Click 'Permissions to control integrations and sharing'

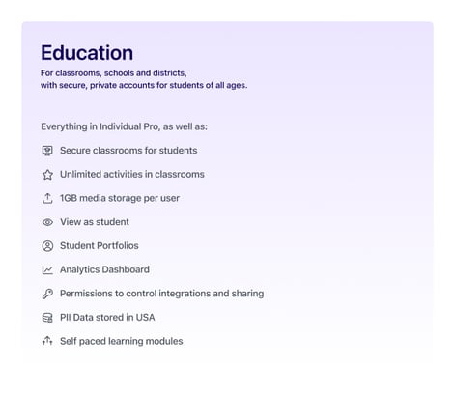point(162,294)
